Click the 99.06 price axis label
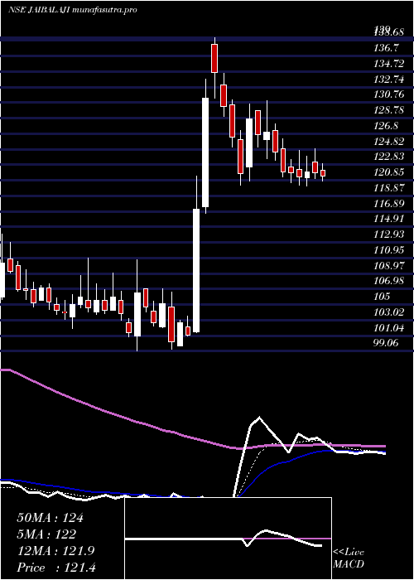Screen dimensions: 414x580 (x=386, y=343)
